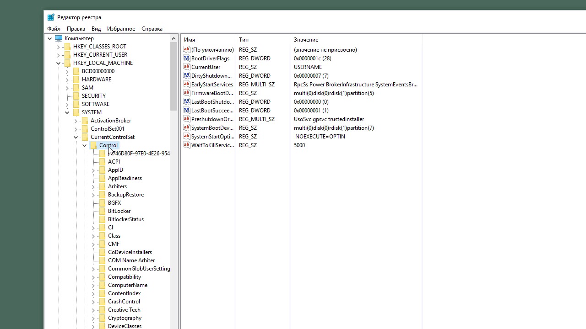Click the value data USERNAME
586x329 pixels.
point(308,67)
